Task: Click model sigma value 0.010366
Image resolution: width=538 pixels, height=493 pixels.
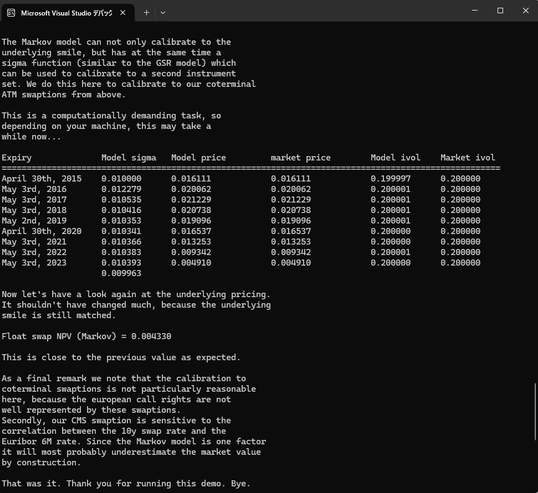Action: (x=121, y=242)
